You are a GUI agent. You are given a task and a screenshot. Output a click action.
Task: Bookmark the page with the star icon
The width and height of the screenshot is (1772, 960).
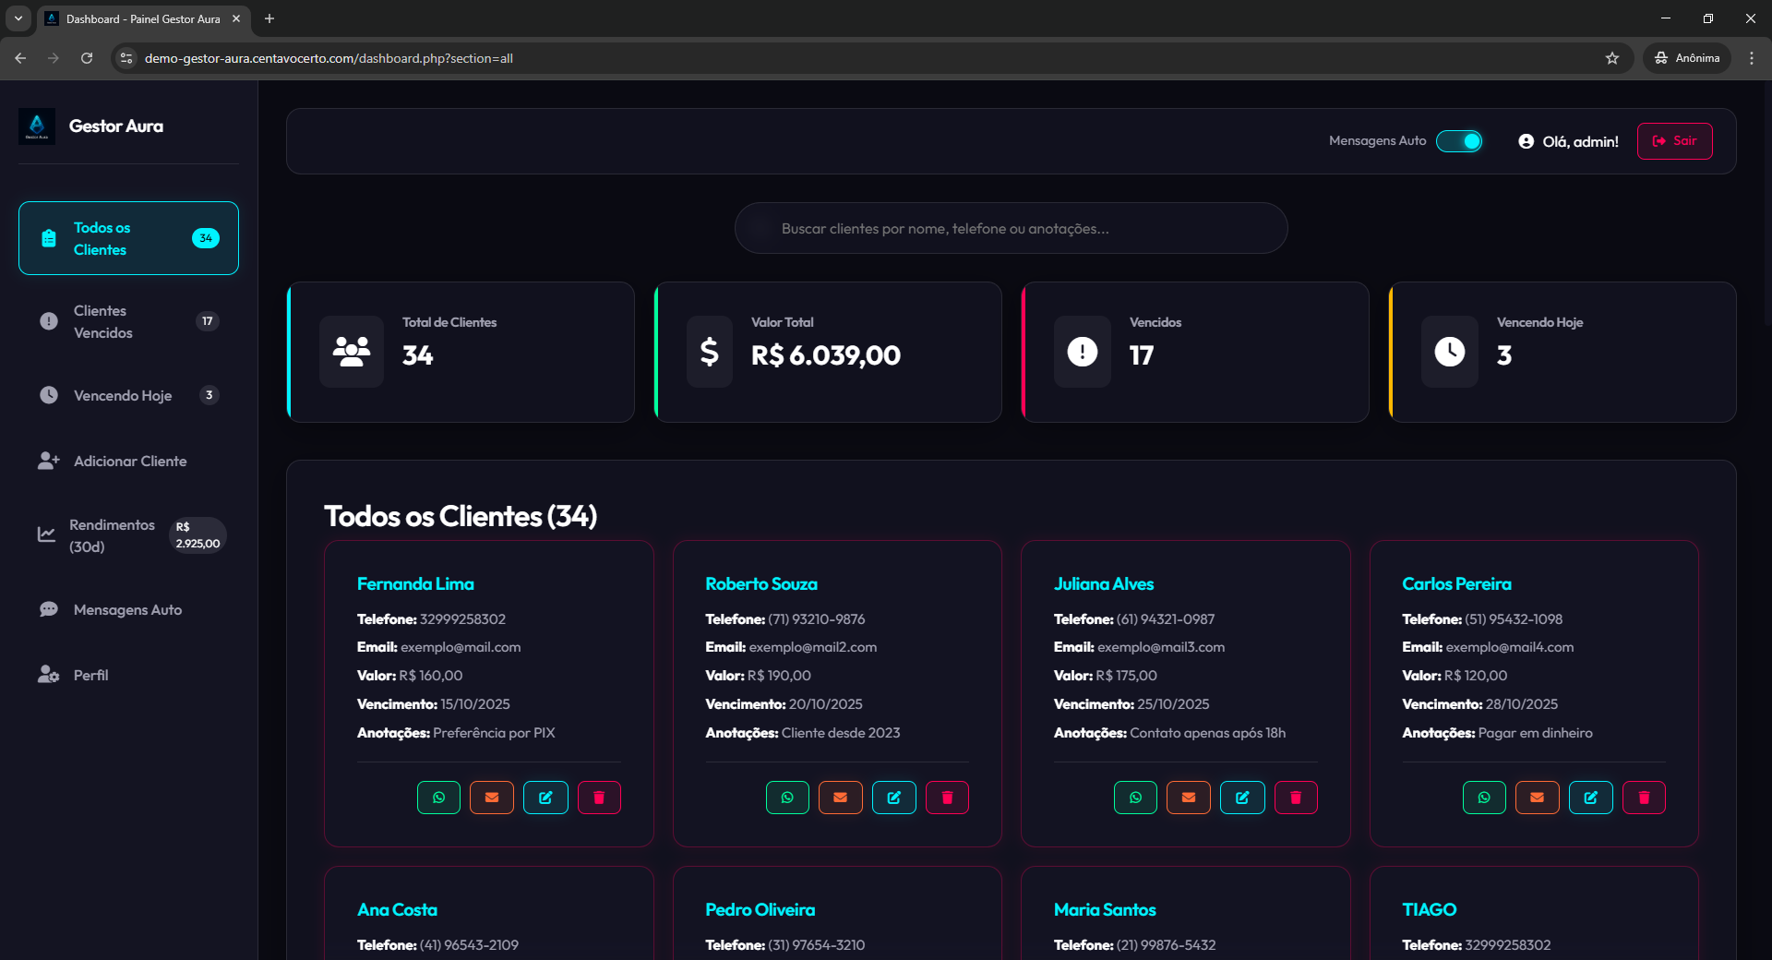tap(1612, 57)
